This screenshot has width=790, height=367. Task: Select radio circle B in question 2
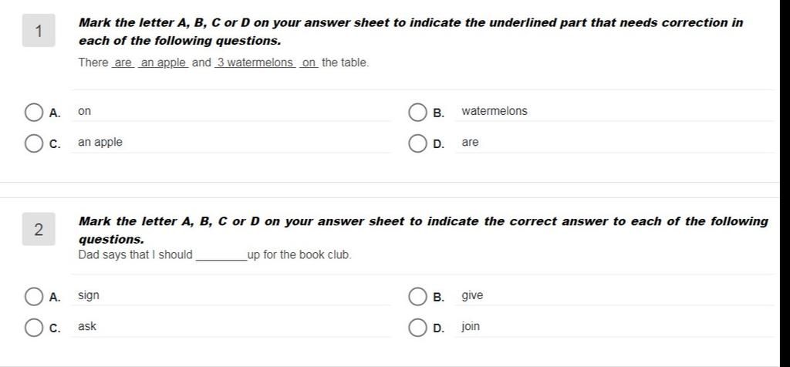[x=417, y=297]
